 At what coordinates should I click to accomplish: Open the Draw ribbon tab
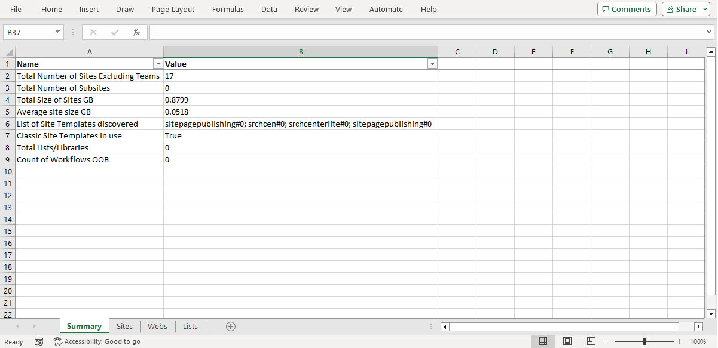[x=125, y=9]
